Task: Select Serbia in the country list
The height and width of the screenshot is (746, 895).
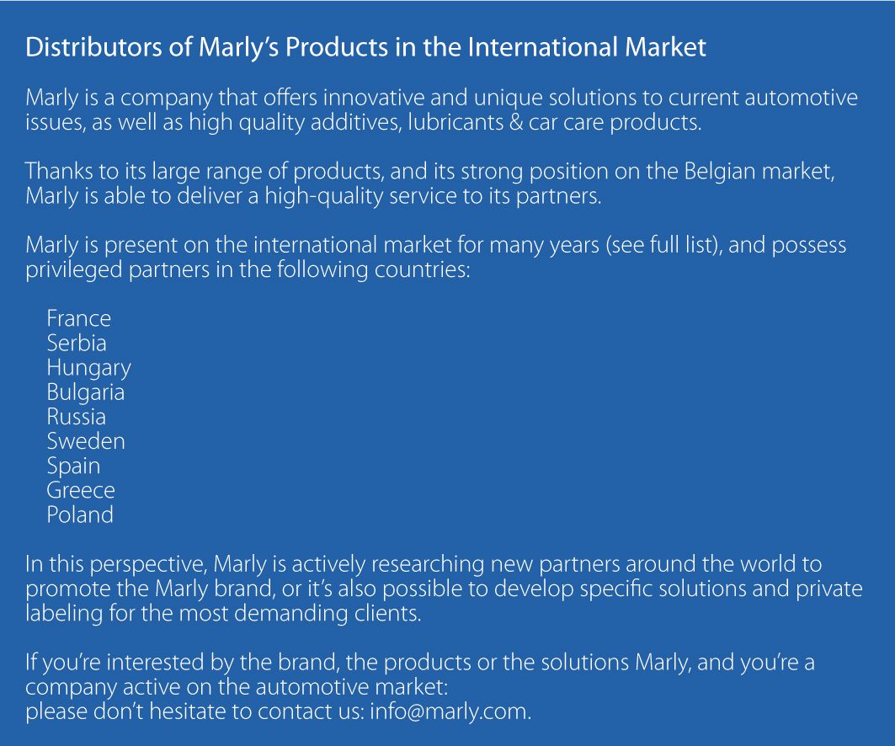Action: (77, 343)
